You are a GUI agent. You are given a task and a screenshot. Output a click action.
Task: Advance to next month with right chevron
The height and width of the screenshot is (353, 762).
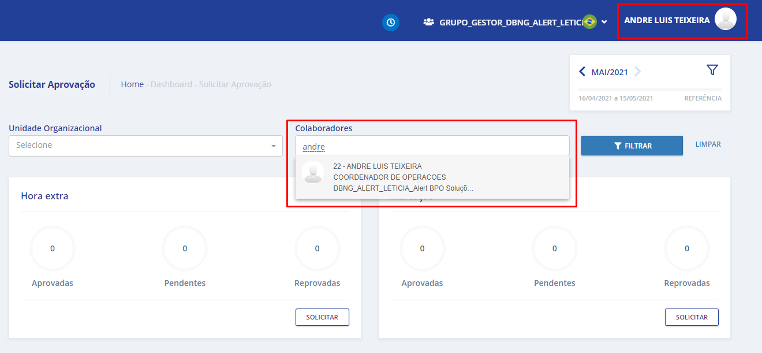(x=638, y=72)
